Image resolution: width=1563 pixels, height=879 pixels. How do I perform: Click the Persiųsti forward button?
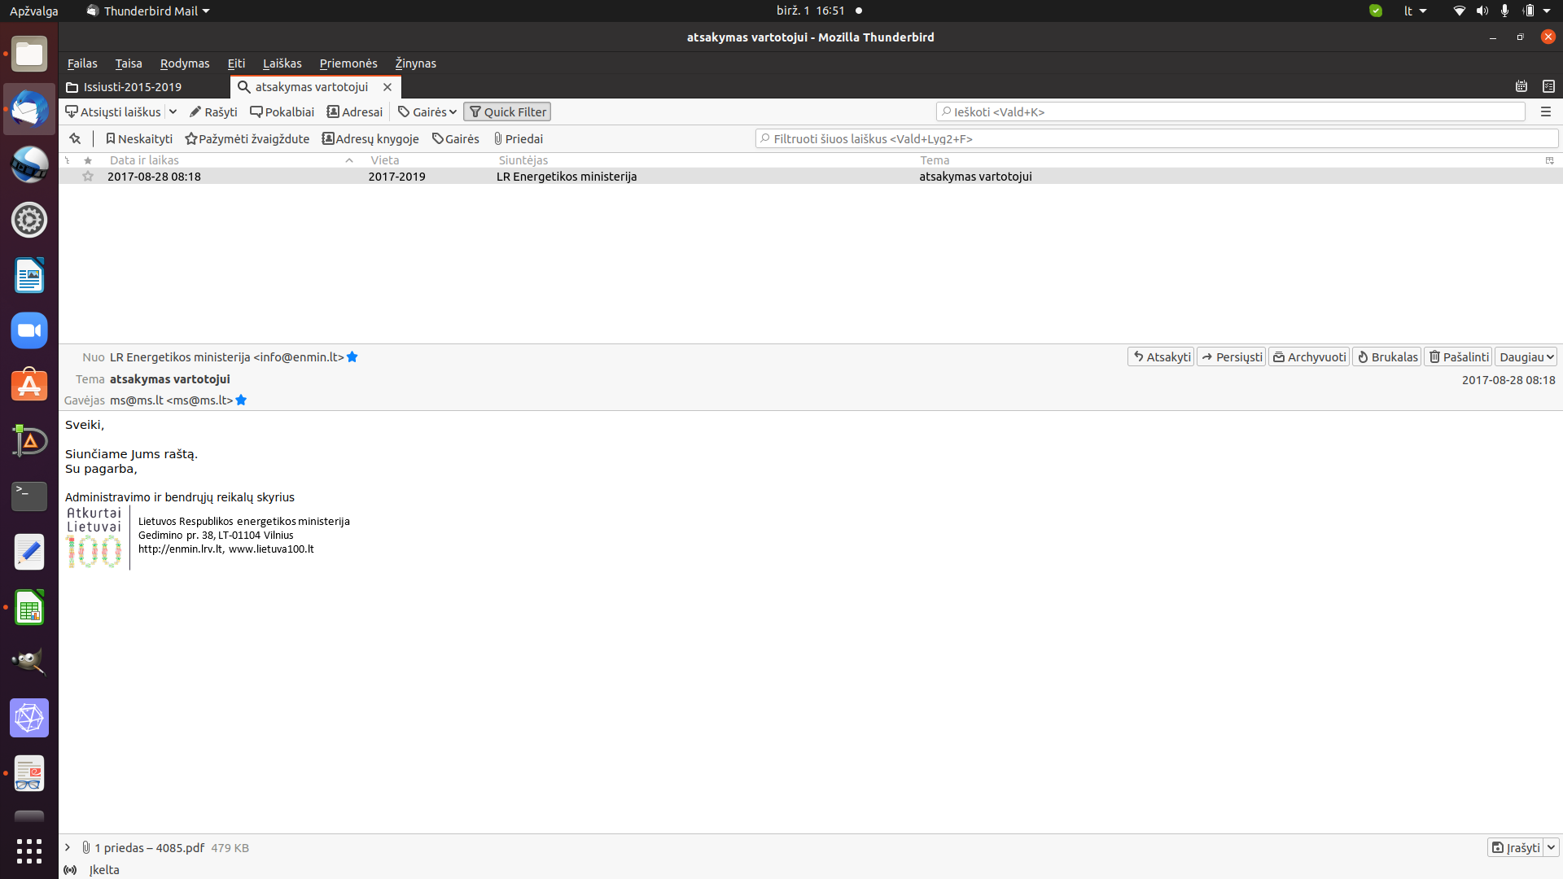(x=1232, y=357)
